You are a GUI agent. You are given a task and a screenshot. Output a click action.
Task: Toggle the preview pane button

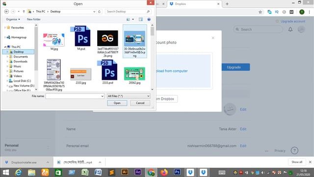point(141,20)
